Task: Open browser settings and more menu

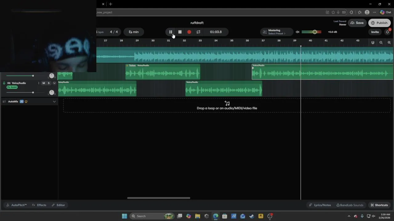Action: coord(374,12)
